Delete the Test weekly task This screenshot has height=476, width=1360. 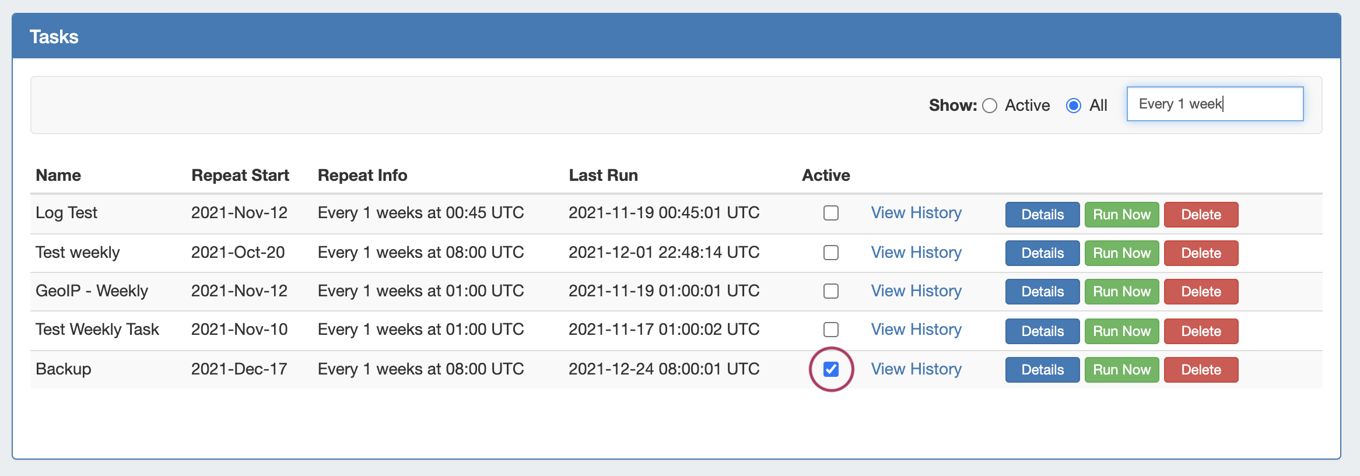pos(1201,253)
